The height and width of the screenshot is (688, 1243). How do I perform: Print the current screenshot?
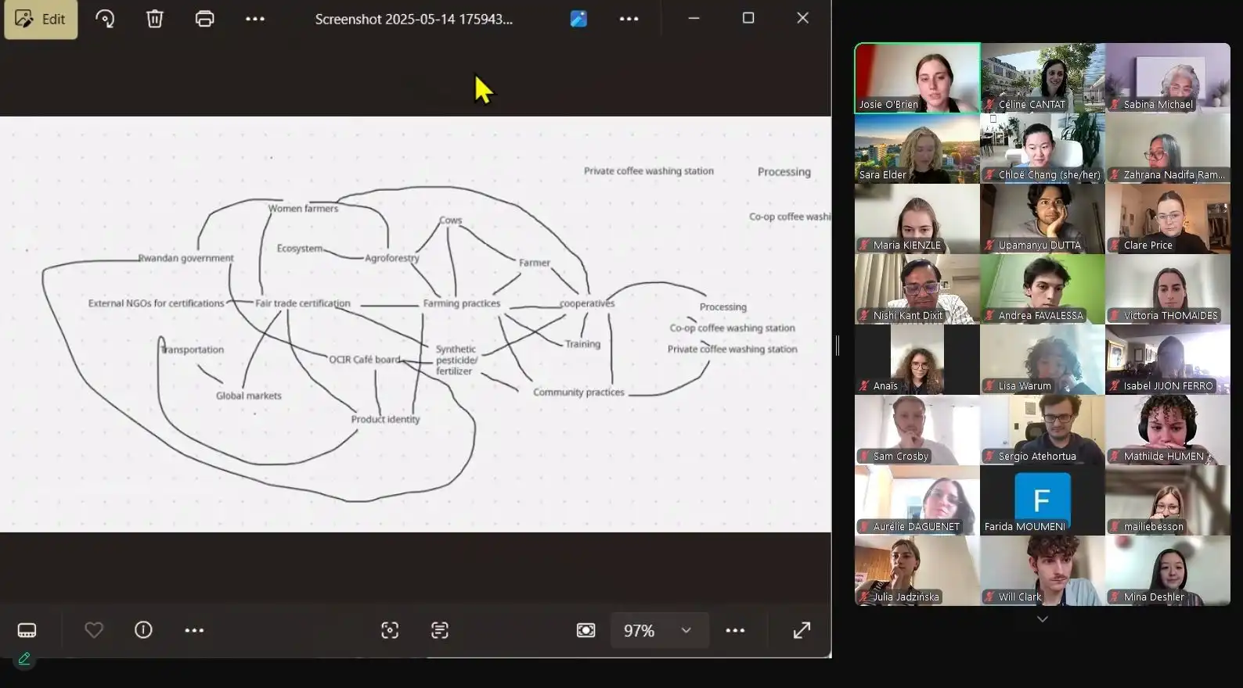204,19
